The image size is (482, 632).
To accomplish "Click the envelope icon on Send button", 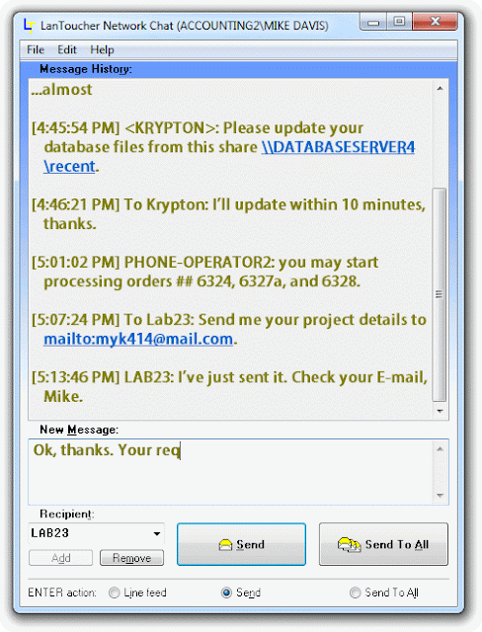I will pos(225,545).
